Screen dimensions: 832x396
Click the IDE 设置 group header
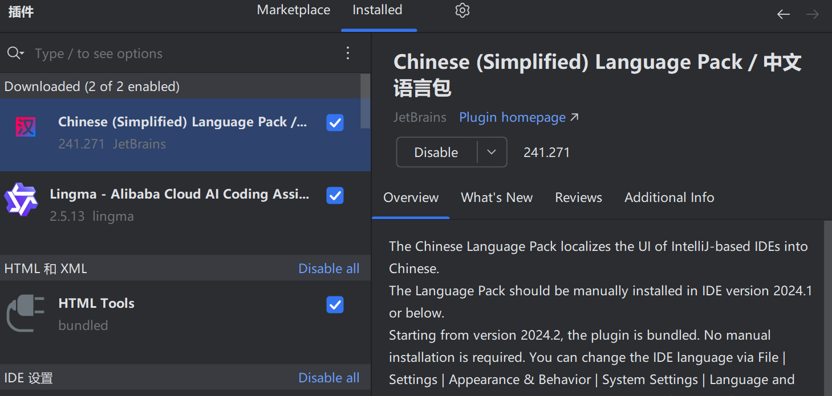click(x=185, y=377)
